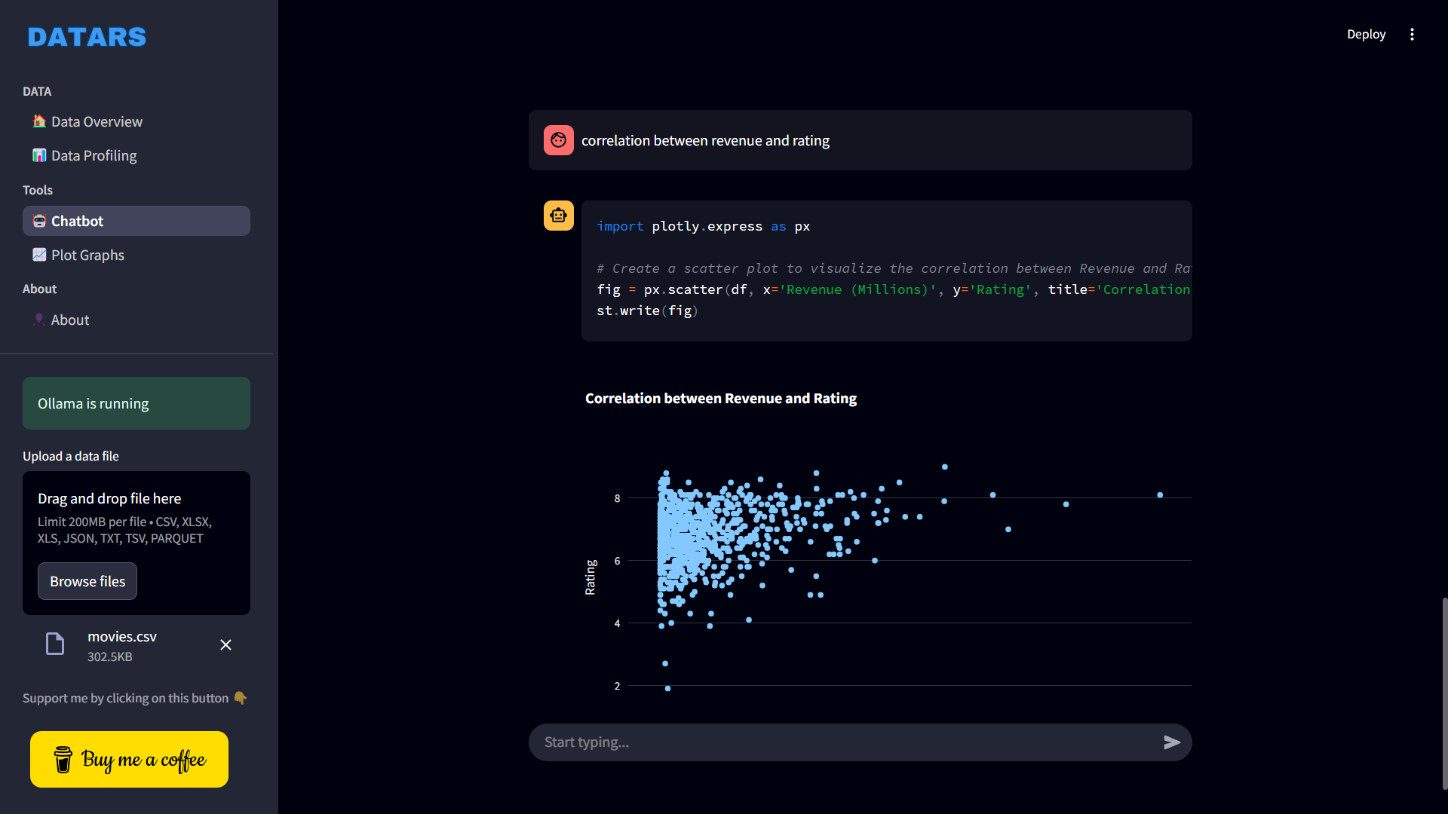Click the Python code block in the response
Image resolution: width=1448 pixels, height=814 pixels.
click(886, 270)
